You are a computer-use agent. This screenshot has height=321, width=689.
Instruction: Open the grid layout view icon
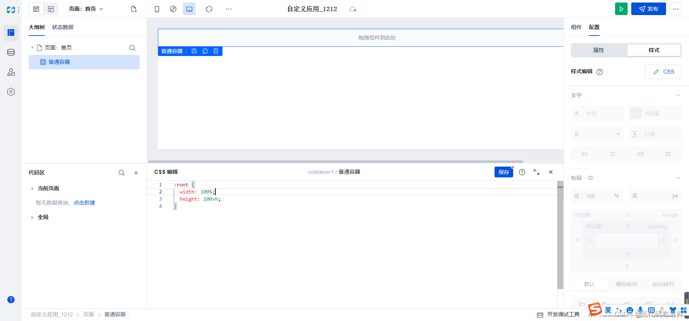(51, 9)
